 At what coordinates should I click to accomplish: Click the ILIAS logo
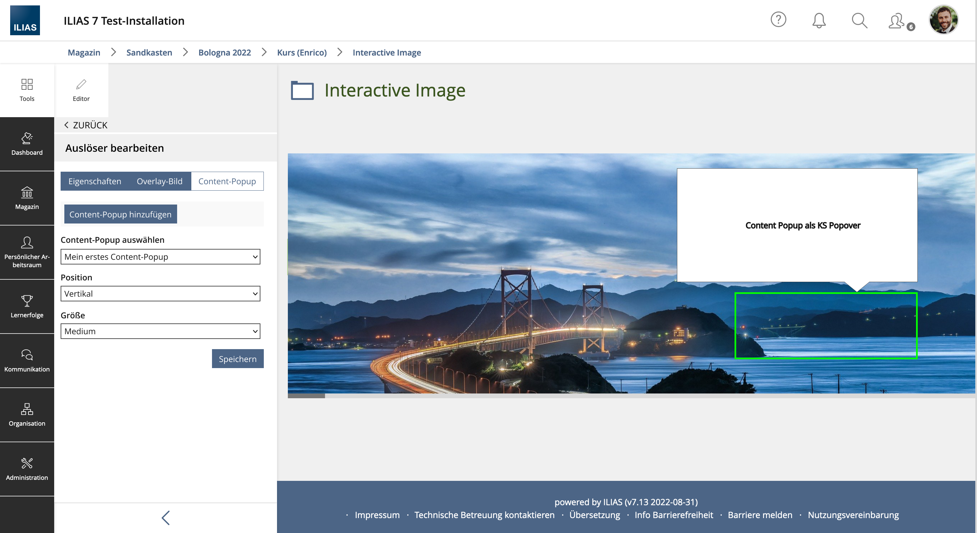point(25,20)
